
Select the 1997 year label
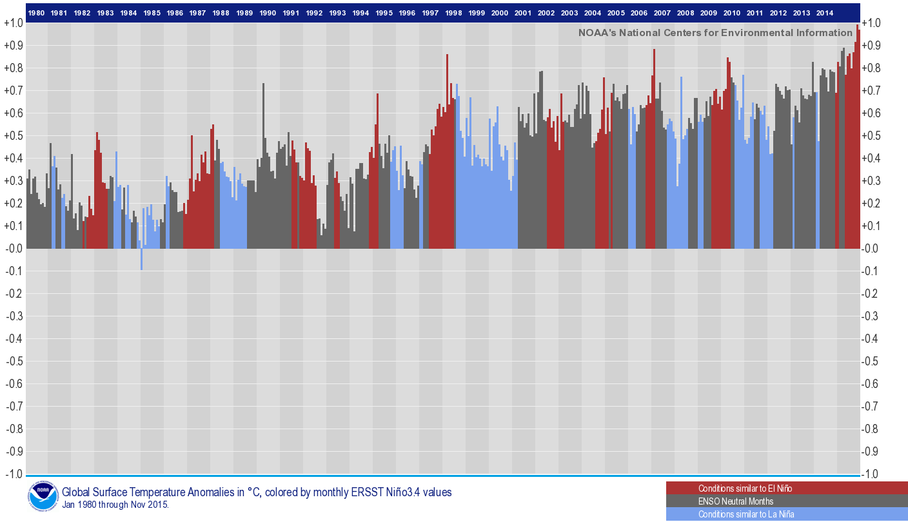tap(430, 13)
